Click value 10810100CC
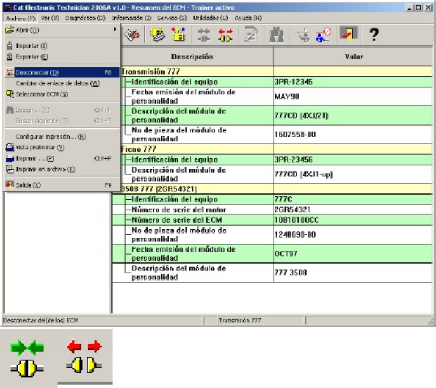The image size is (436, 388). 296,220
